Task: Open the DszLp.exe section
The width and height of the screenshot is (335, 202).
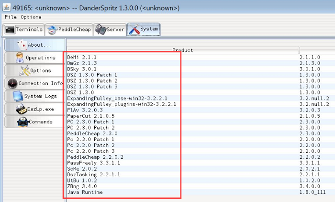Action: [34, 109]
